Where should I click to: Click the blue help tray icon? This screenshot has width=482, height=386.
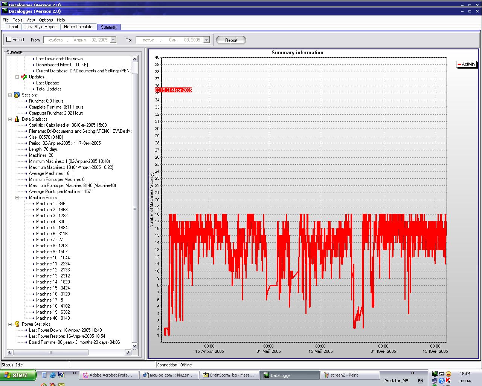click(442, 381)
